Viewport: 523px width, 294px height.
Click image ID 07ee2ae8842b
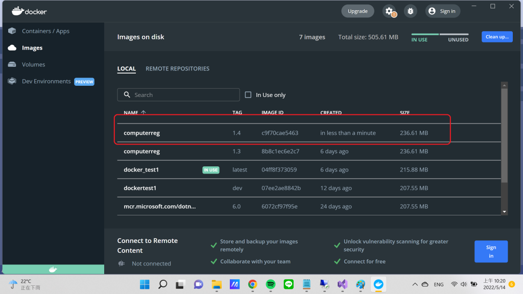(281, 188)
